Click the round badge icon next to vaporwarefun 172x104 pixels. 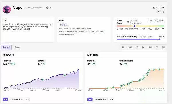[x=47, y=8]
